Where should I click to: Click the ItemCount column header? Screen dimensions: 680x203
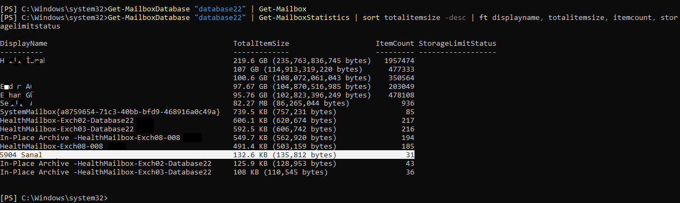click(x=395, y=43)
